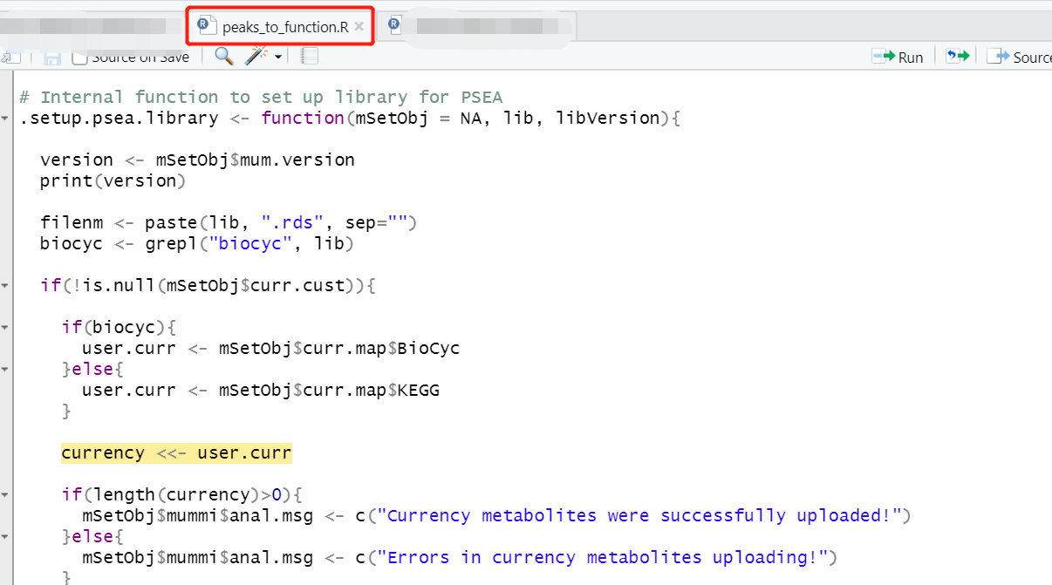
Task: Click the version <- mSetObj$mum.version line
Action: pos(197,160)
